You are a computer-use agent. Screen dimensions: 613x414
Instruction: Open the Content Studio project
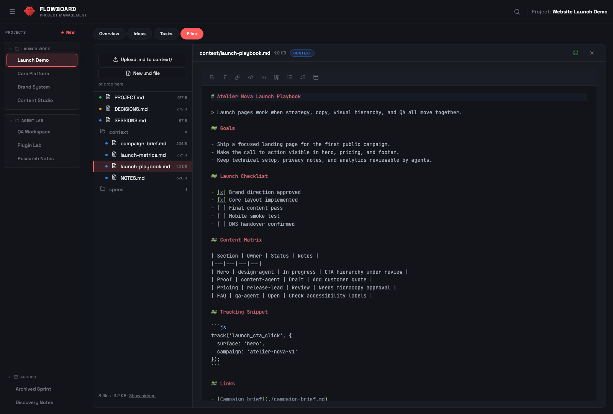tap(42, 100)
